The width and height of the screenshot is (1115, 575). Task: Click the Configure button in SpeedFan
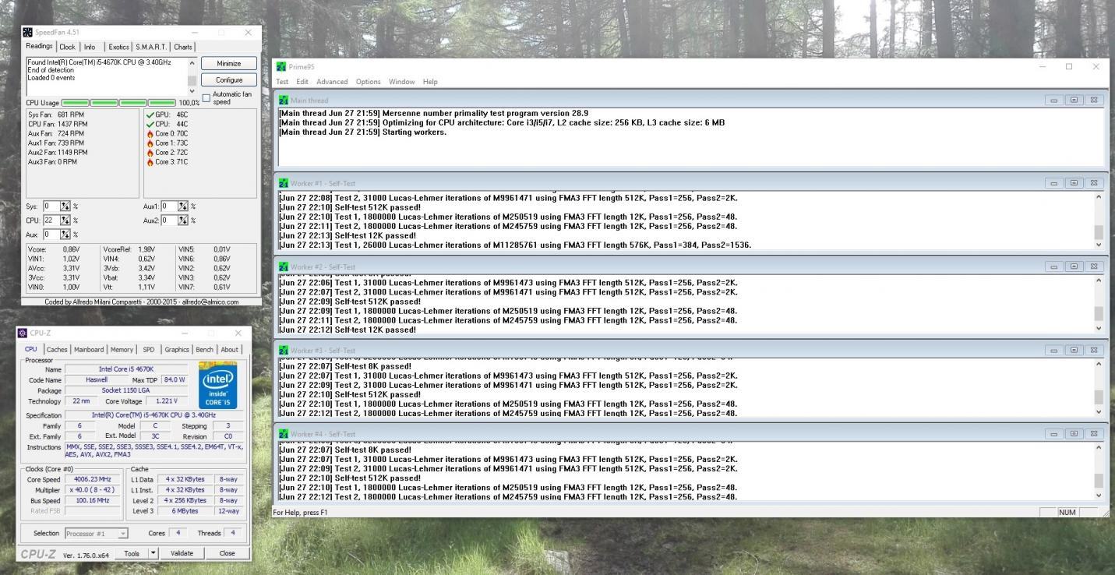pyautogui.click(x=228, y=79)
